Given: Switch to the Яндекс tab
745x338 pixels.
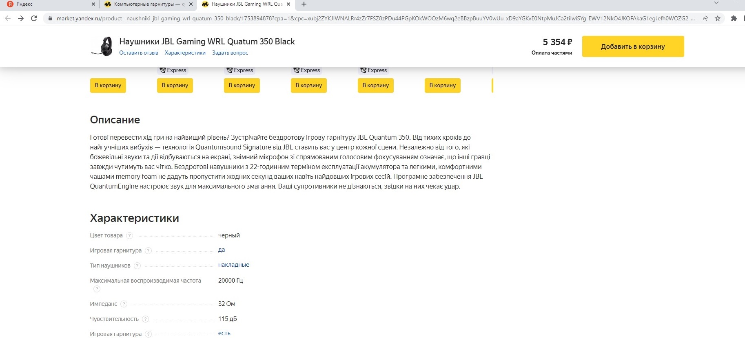Looking at the screenshot, I should pos(49,4).
